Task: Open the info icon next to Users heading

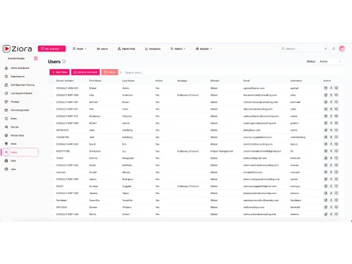Action: pyautogui.click(x=64, y=61)
